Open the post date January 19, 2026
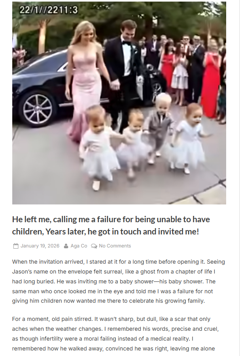240x356 pixels. [x=40, y=246]
